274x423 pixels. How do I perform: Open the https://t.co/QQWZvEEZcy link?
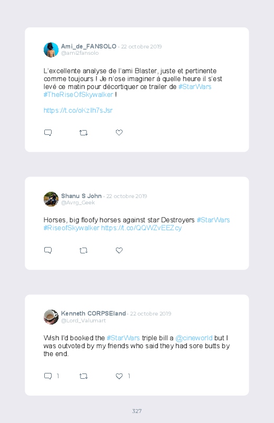click(141, 228)
